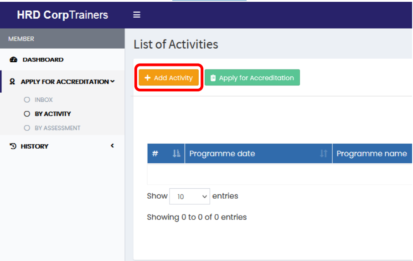Sort by the # column sort icon
Screen dimensions: 413x261
point(176,153)
